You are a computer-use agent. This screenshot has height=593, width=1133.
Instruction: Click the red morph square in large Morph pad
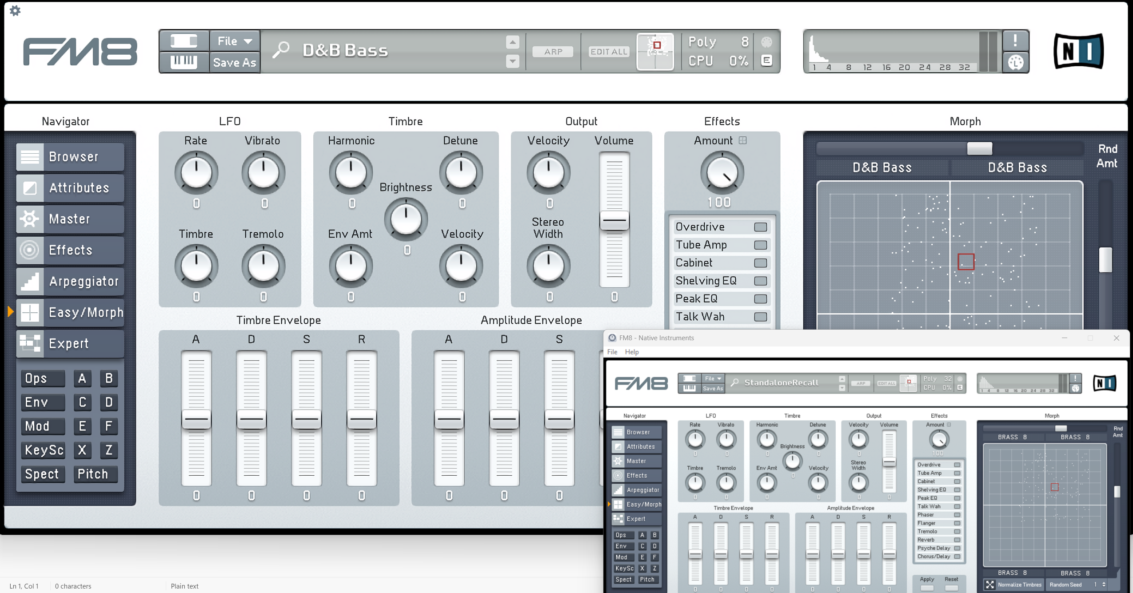coord(966,262)
